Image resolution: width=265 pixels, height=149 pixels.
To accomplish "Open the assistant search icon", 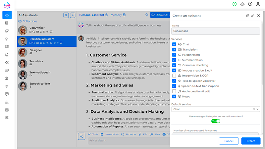I will point(66,15).
